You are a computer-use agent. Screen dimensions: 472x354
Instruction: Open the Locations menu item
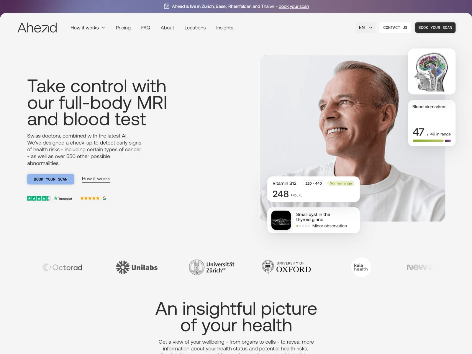point(195,28)
